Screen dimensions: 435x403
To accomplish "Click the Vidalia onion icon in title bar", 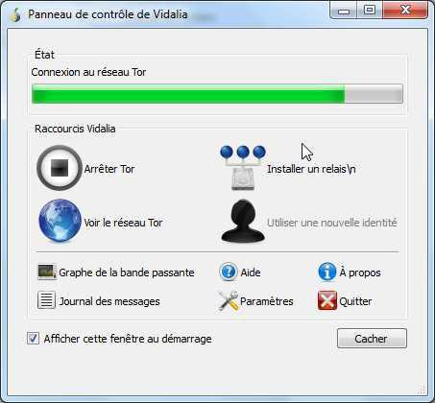I will 15,14.
